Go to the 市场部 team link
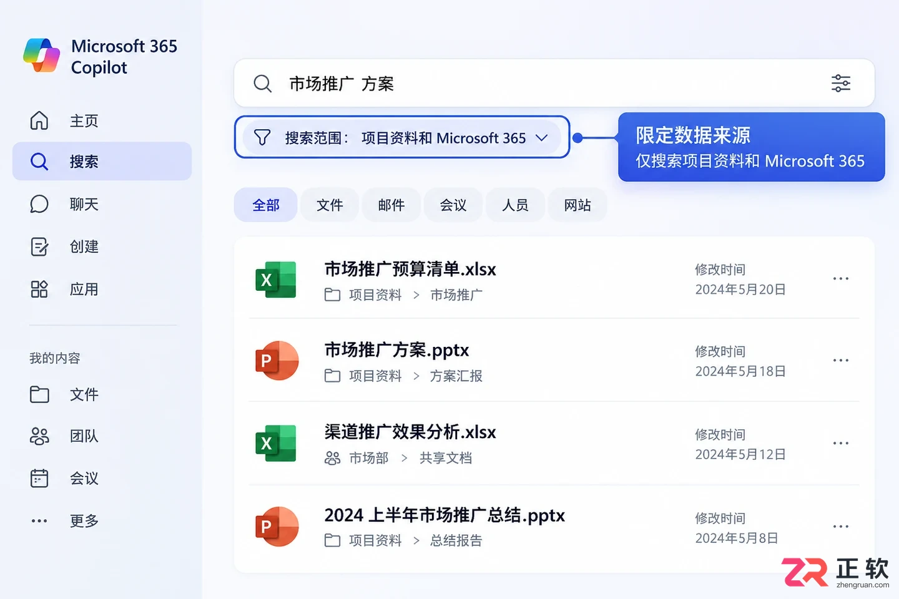This screenshot has height=599, width=899. (368, 458)
